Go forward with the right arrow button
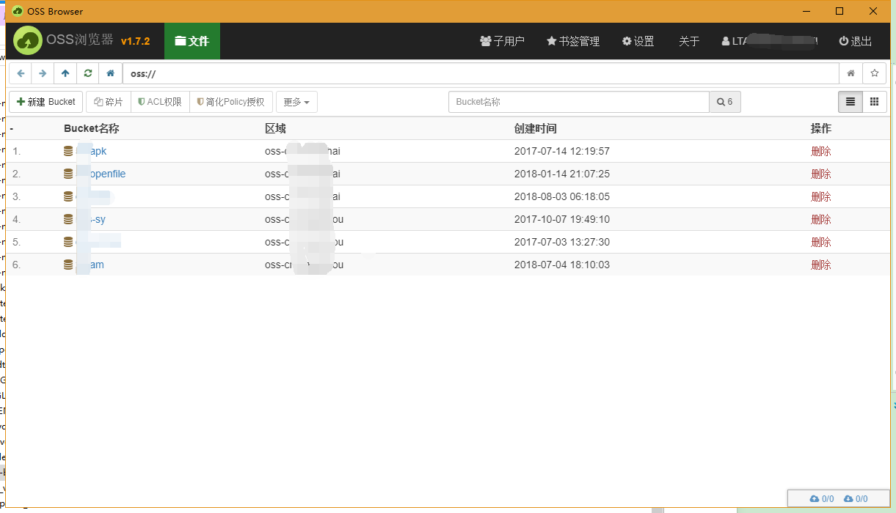Screen dimensions: 896x513 (x=43, y=73)
